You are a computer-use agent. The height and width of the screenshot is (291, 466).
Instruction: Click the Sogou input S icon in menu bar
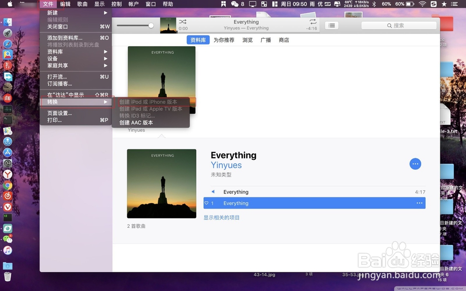pyautogui.click(x=433, y=4)
